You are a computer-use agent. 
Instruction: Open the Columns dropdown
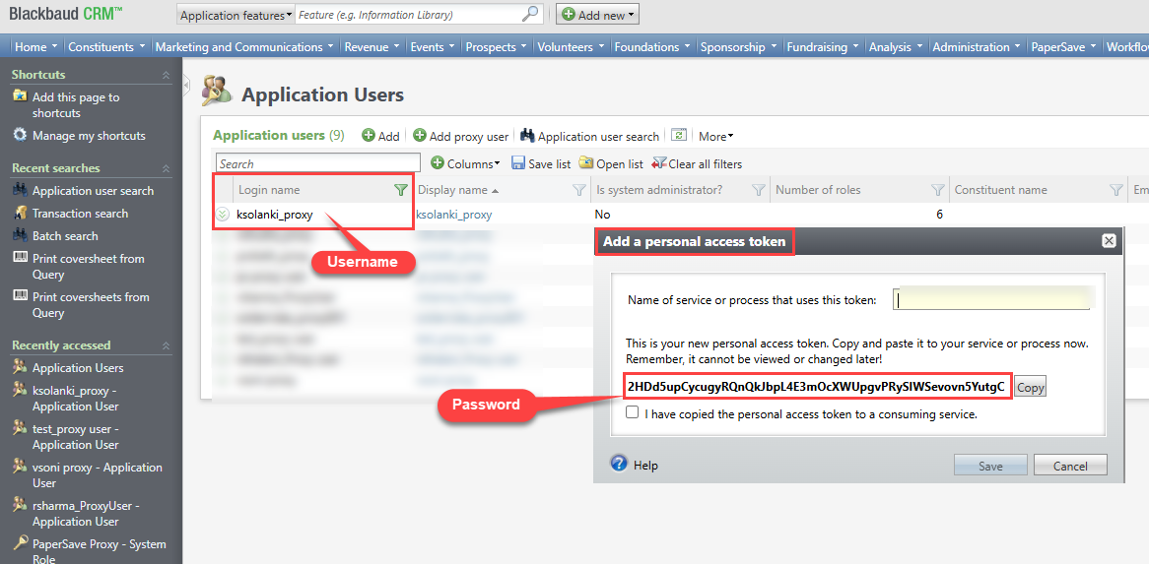tap(466, 163)
